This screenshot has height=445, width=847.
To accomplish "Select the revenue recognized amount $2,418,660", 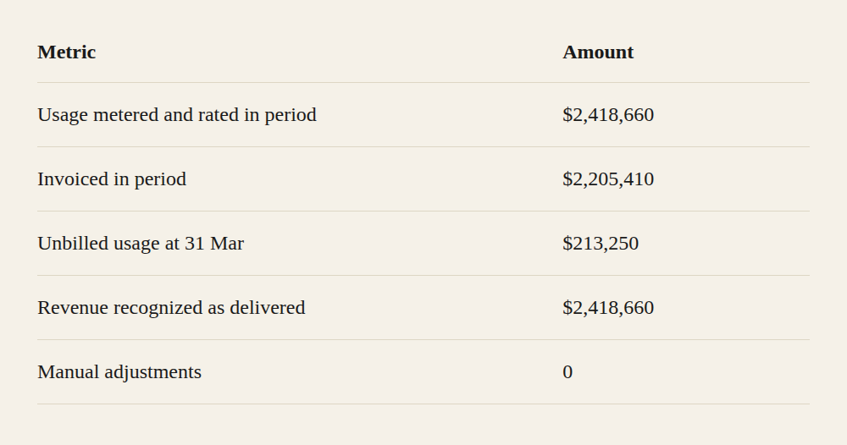I will click(607, 307).
